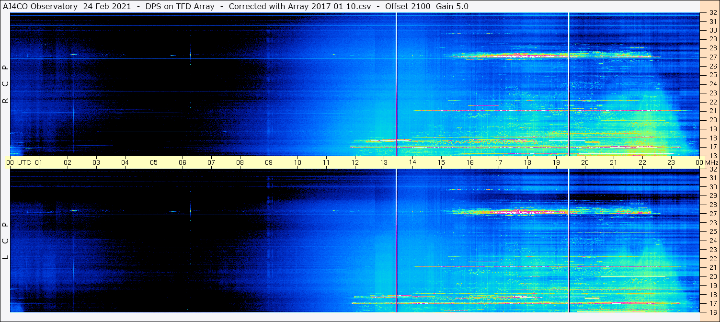Click the 15 hour tick label

pos(441,162)
